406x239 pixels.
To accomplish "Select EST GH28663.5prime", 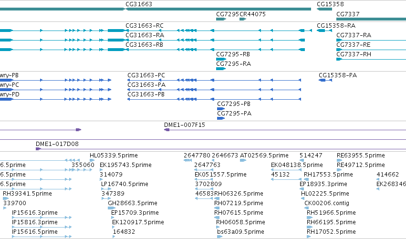I will point(133,204).
